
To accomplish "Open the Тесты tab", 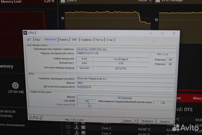I will (x=99, y=40).
